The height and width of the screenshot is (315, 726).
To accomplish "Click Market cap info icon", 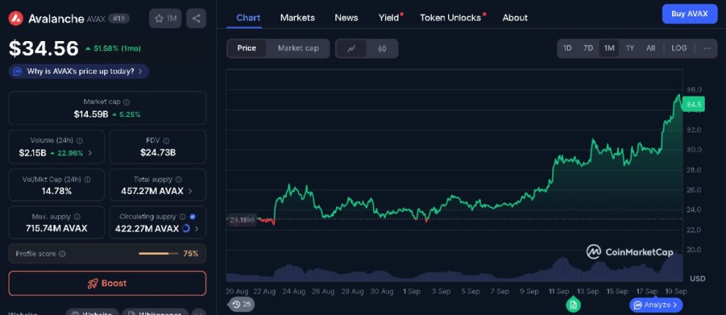I will tap(127, 102).
